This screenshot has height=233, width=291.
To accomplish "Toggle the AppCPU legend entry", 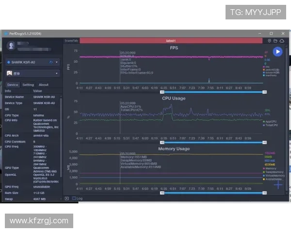I will point(265,121).
